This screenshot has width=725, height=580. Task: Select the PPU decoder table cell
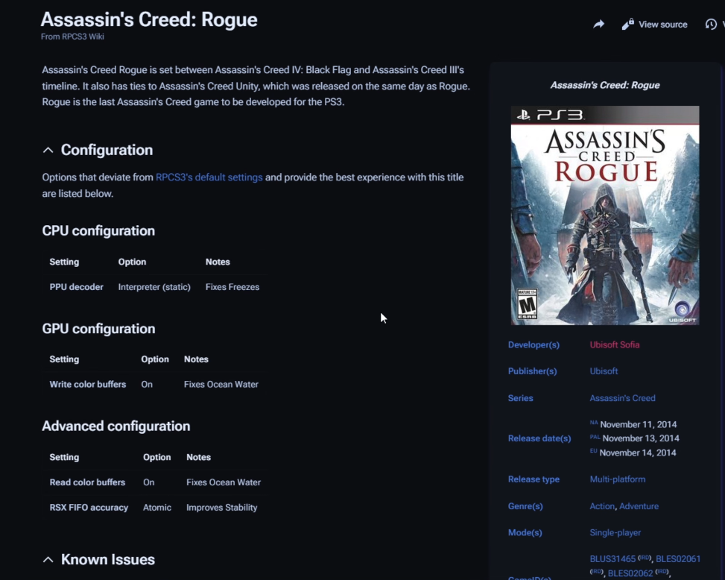click(x=76, y=287)
